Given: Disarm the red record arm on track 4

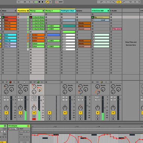Looking at the screenshot, I should pos(34,119).
